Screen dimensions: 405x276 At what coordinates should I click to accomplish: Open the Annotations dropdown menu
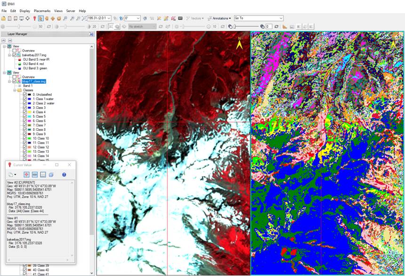click(x=219, y=18)
